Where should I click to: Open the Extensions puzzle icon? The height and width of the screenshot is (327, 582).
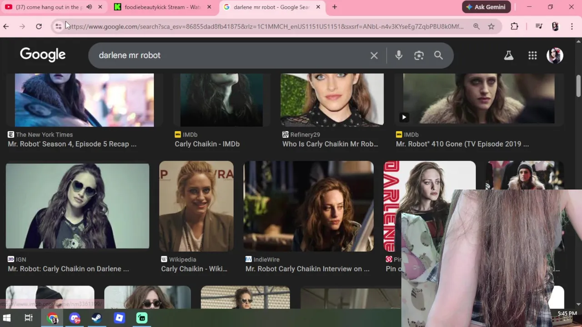[514, 26]
